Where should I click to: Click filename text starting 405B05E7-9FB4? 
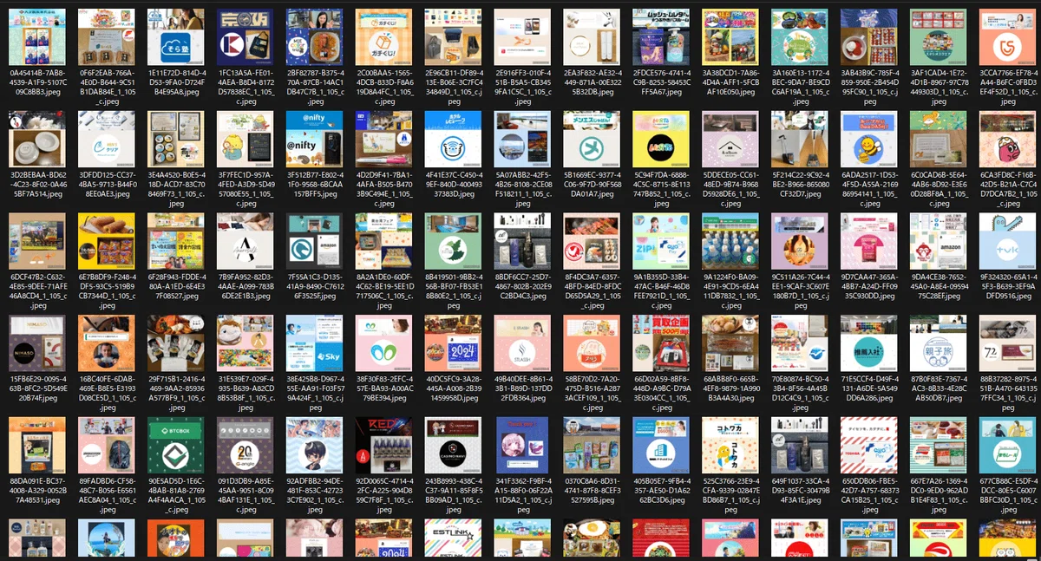[662, 490]
